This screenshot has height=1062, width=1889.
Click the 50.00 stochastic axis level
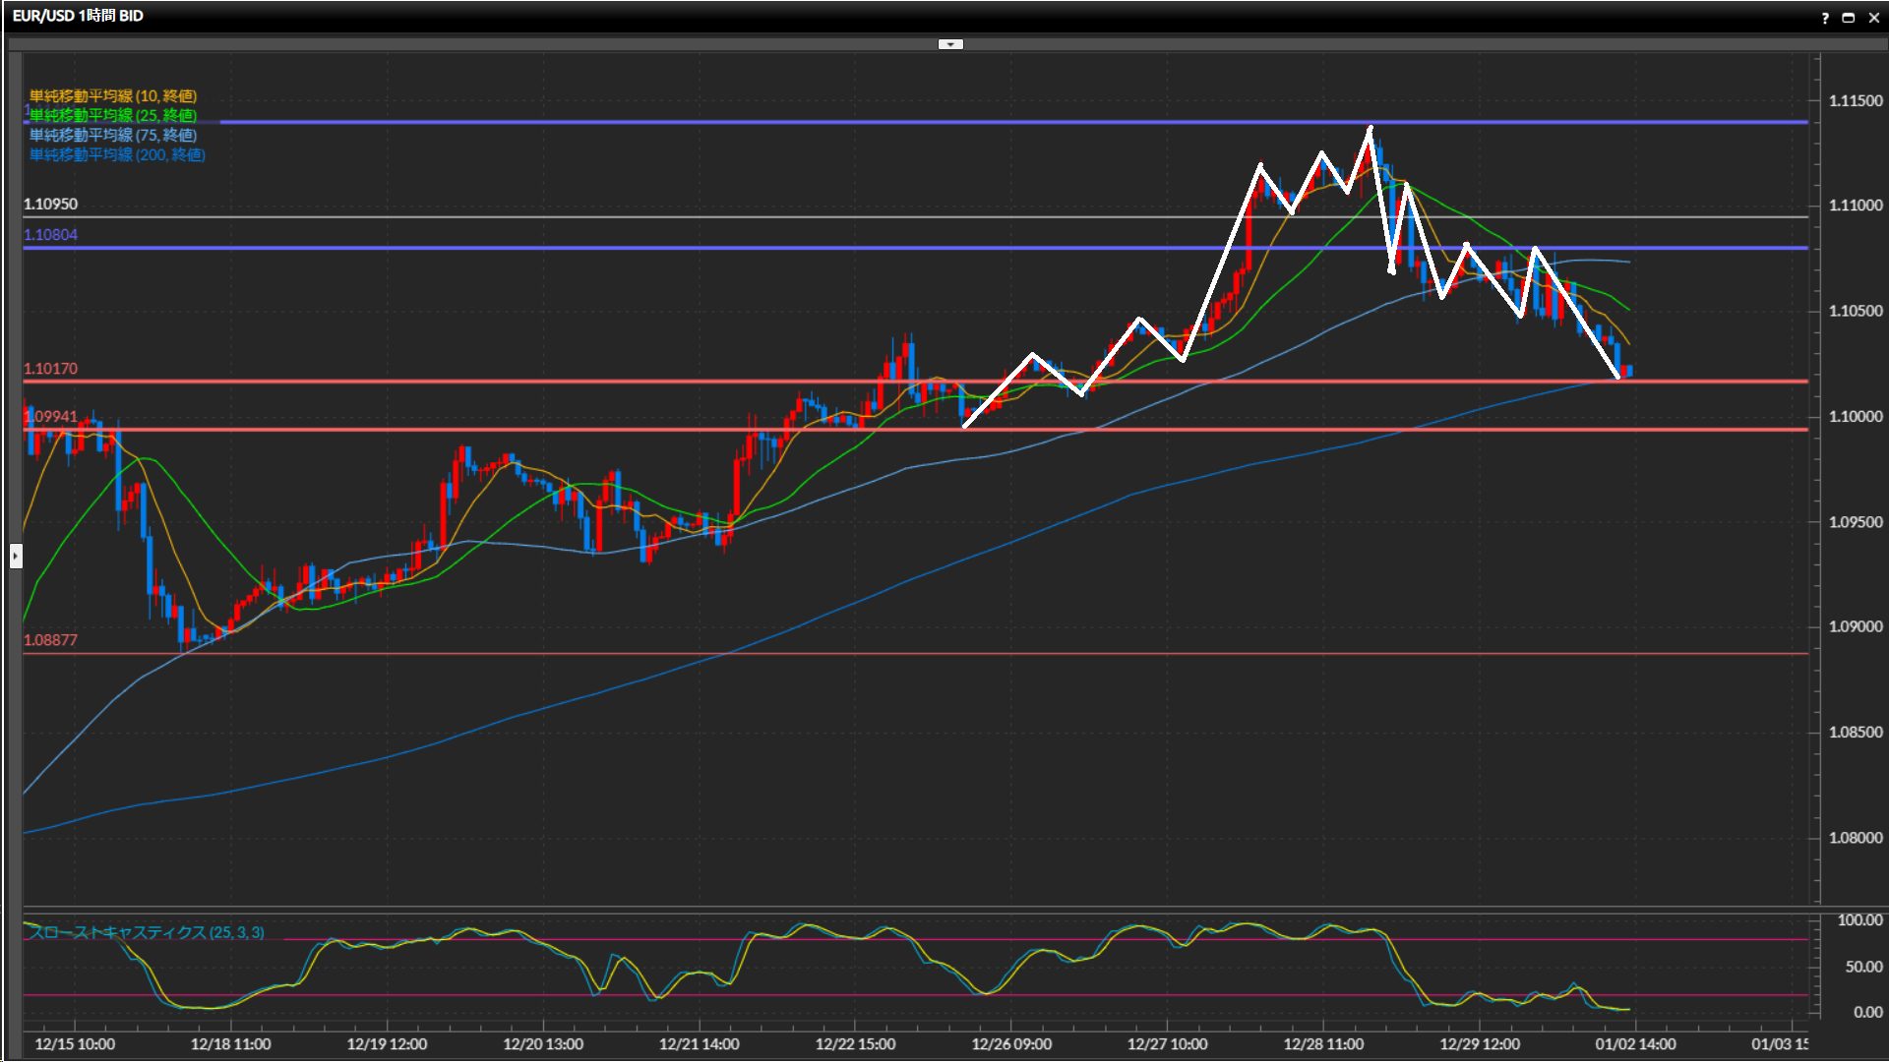pyautogui.click(x=1863, y=967)
